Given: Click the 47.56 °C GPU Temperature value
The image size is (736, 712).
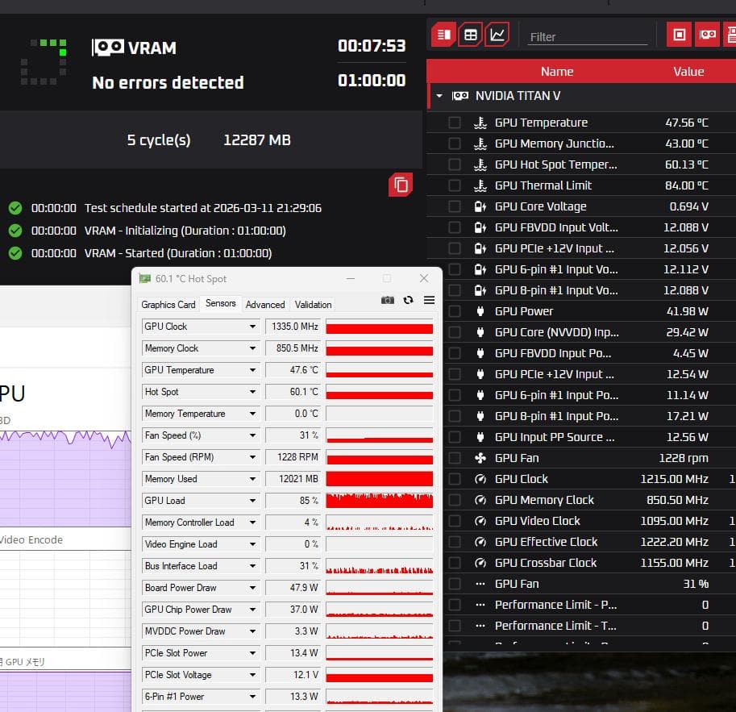Looking at the screenshot, I should pos(687,123).
